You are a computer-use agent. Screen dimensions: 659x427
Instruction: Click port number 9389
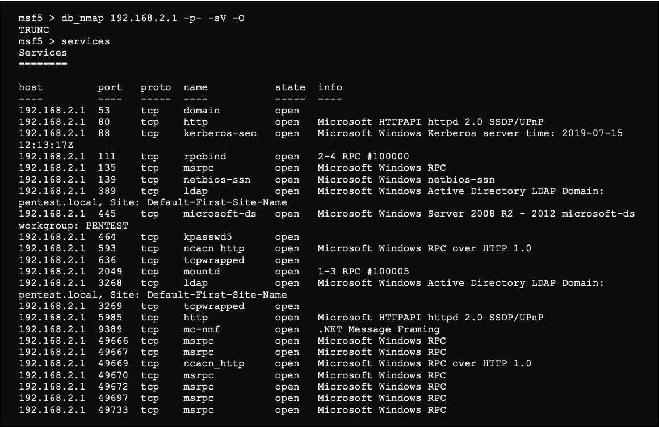(x=110, y=329)
